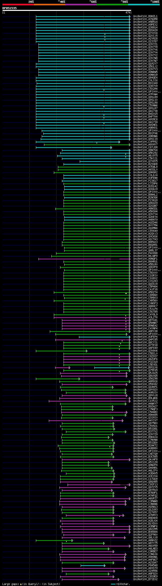
Task: Click the Large gaps legend text
Action: tap(31, 584)
